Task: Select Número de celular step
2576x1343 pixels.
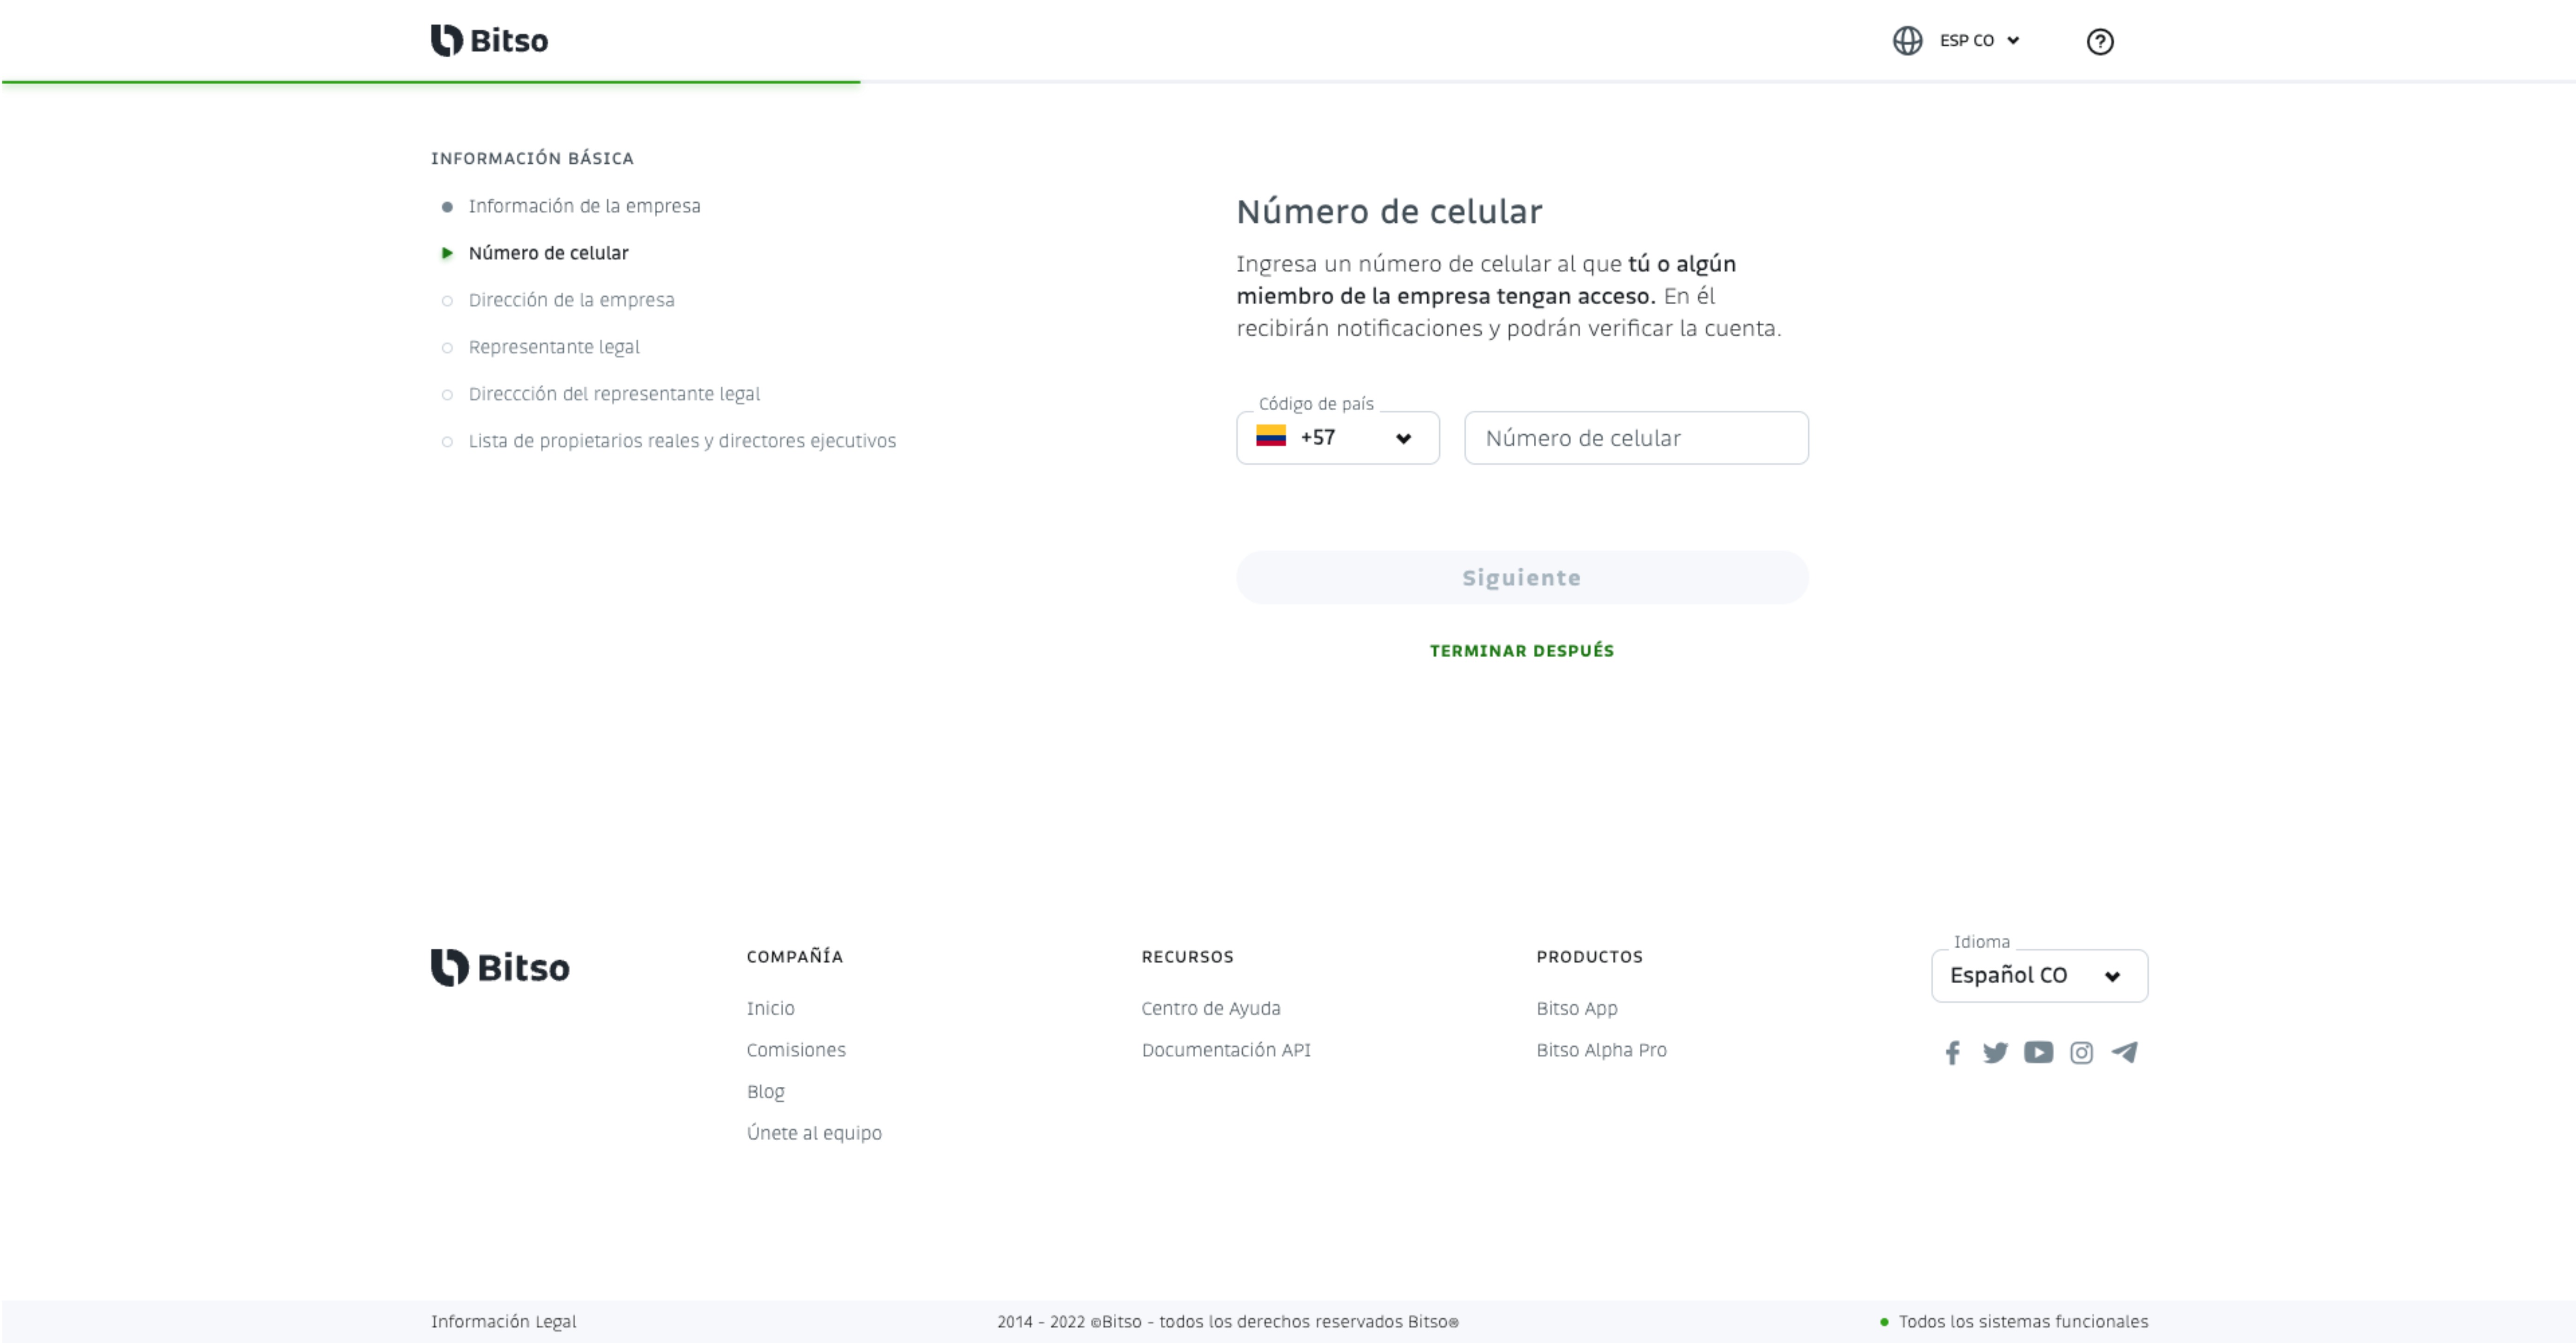Action: point(548,253)
